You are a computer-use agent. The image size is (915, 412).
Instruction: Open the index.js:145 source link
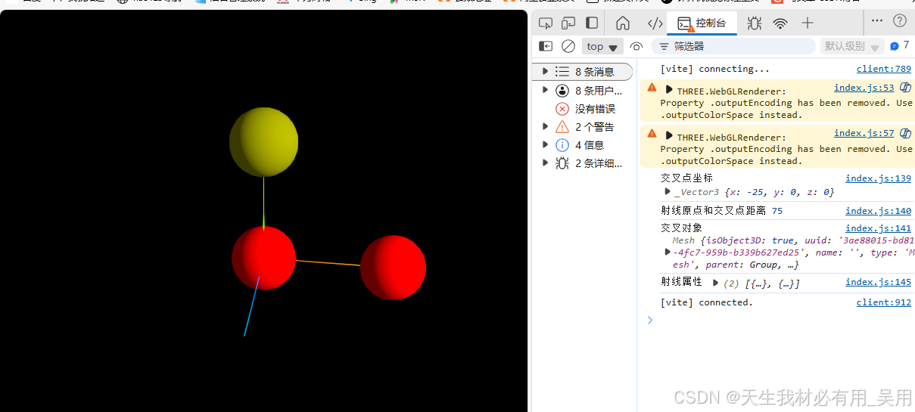tap(878, 282)
